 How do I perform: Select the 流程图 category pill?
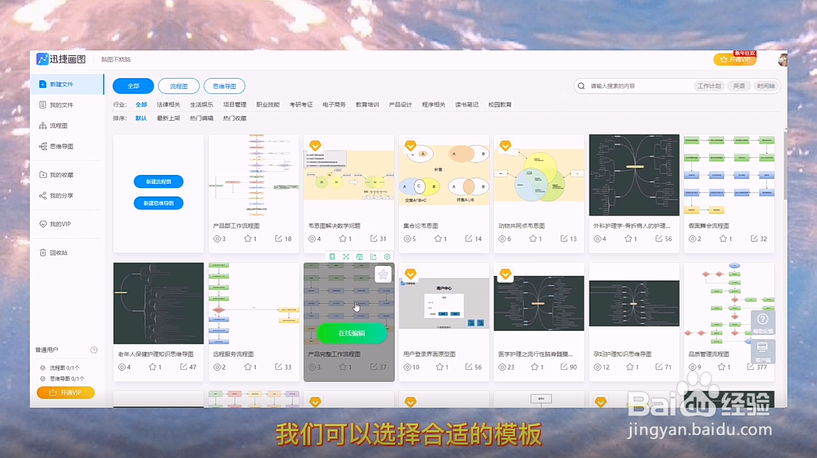[x=179, y=86]
